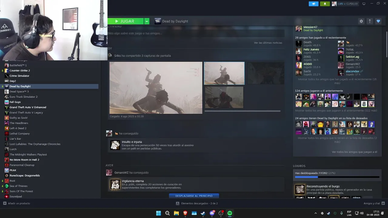
Task: Click the upward arrow icon in the game header
Action: click(370, 21)
